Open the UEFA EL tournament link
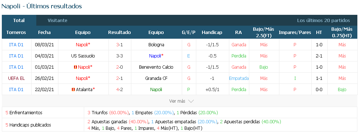361x137 pixels. [16, 78]
